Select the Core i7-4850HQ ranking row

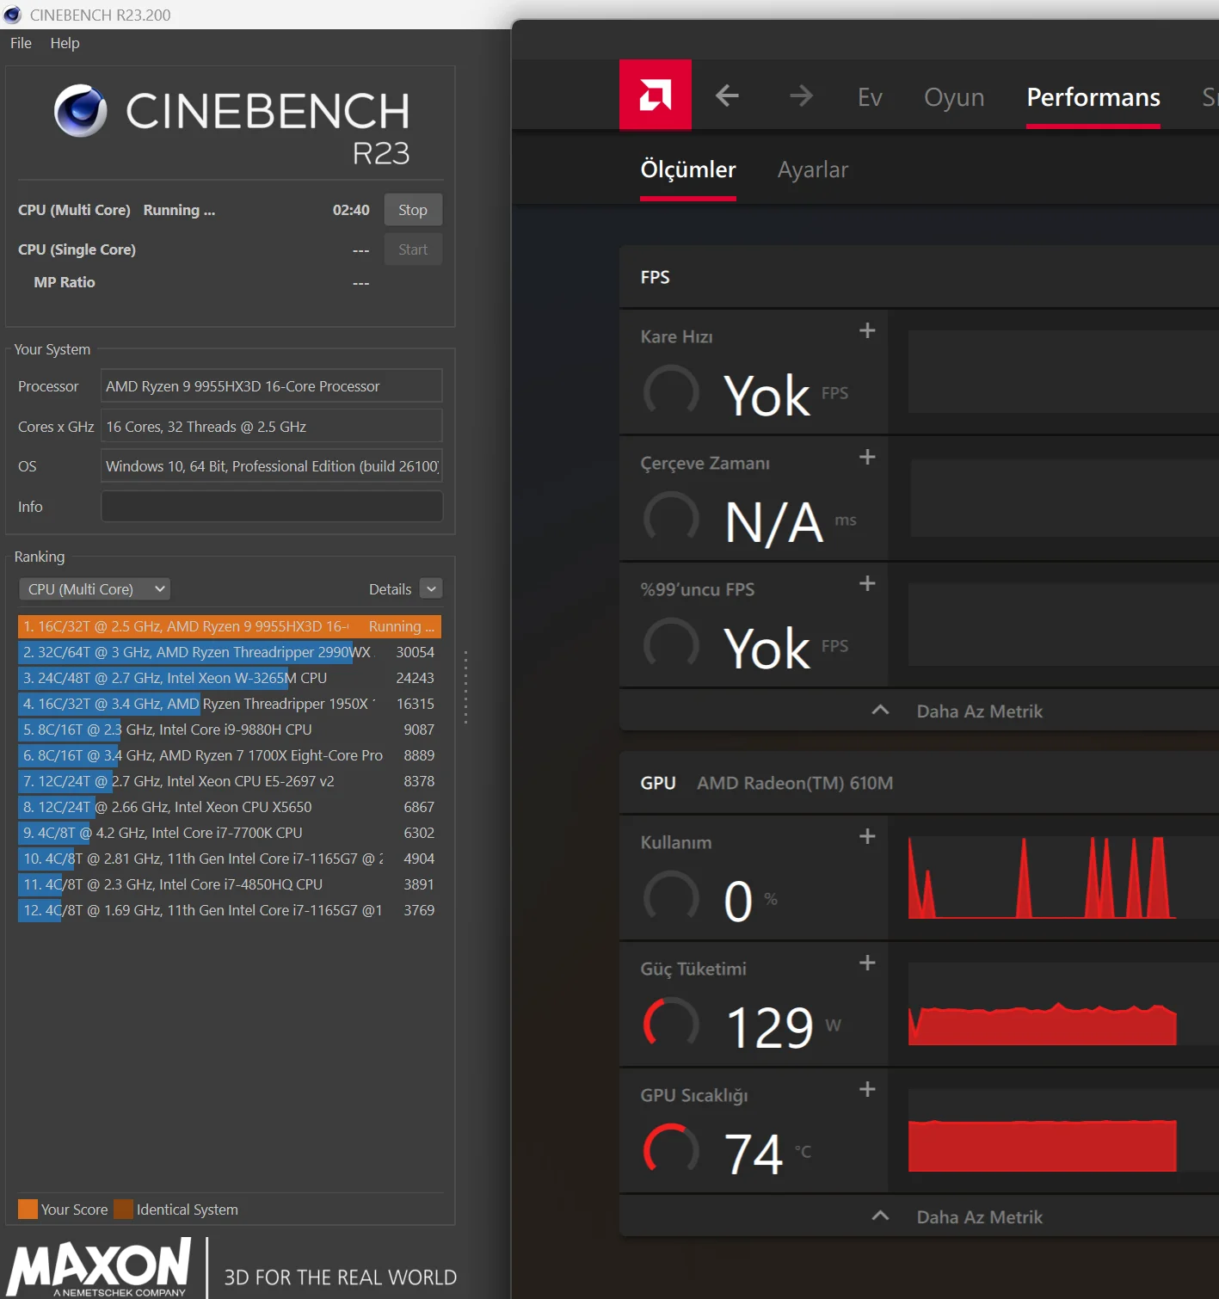click(x=230, y=884)
